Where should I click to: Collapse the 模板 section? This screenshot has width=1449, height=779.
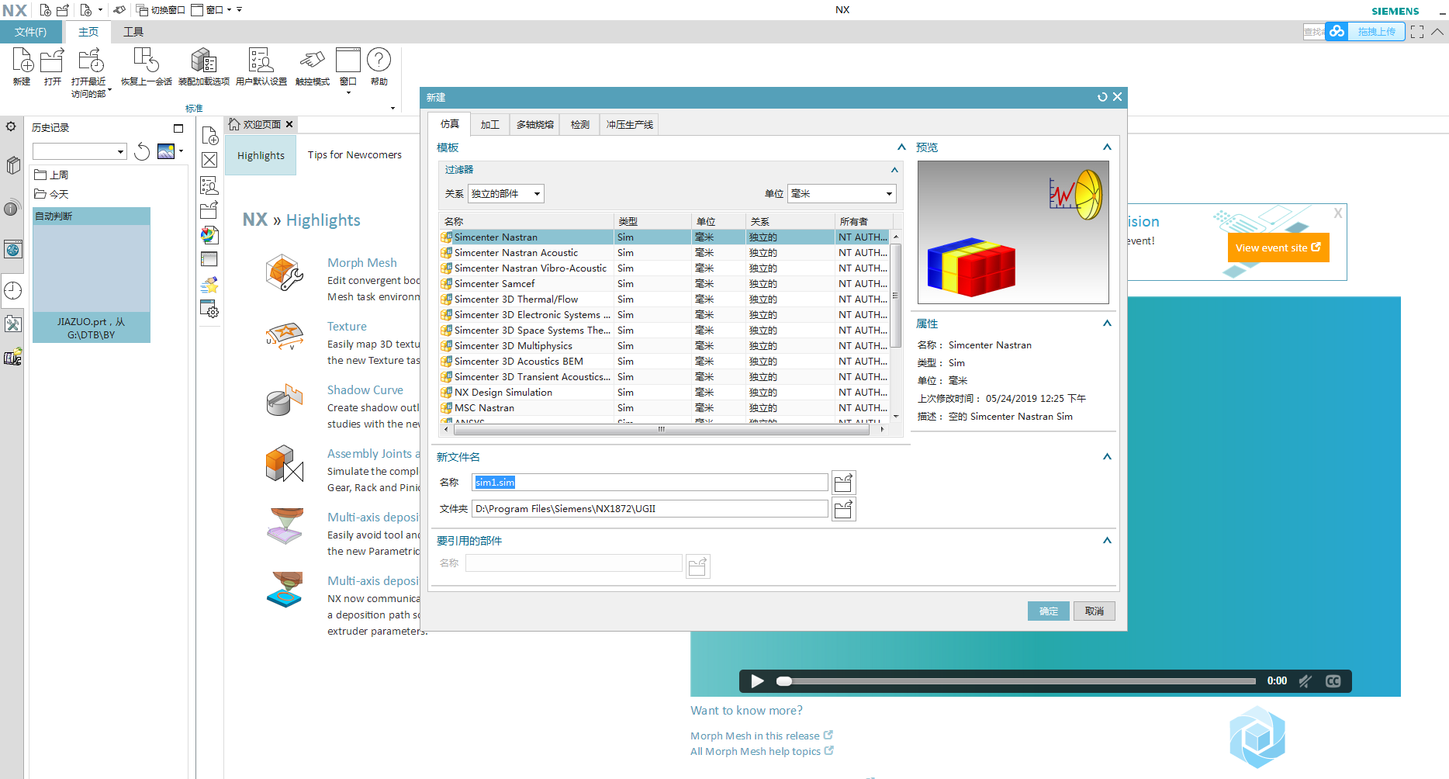pos(901,147)
